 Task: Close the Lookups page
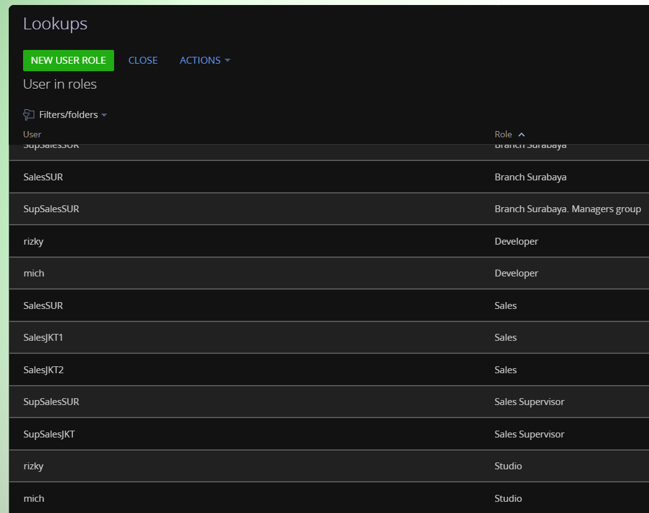143,61
